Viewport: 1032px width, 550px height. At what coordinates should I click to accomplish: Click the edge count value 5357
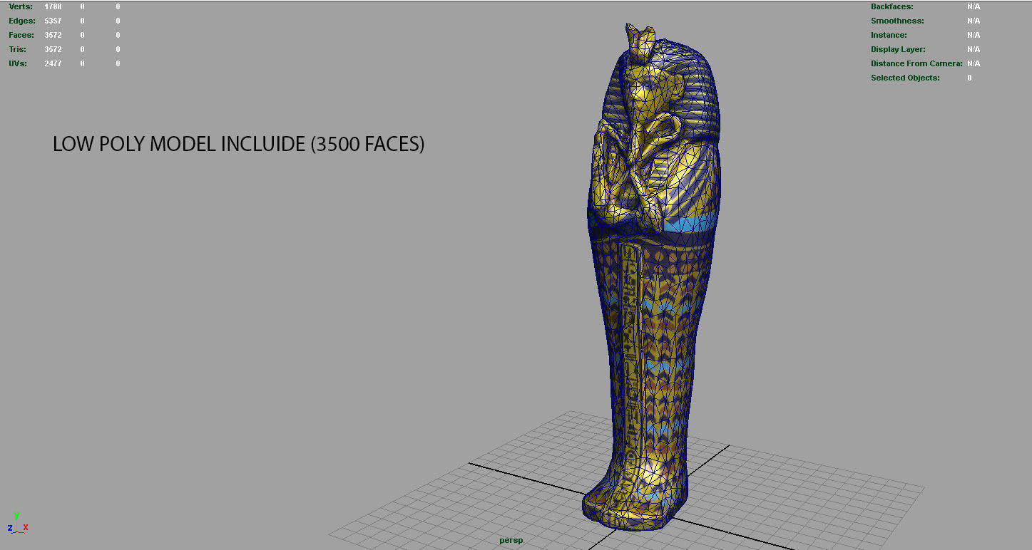pos(53,21)
